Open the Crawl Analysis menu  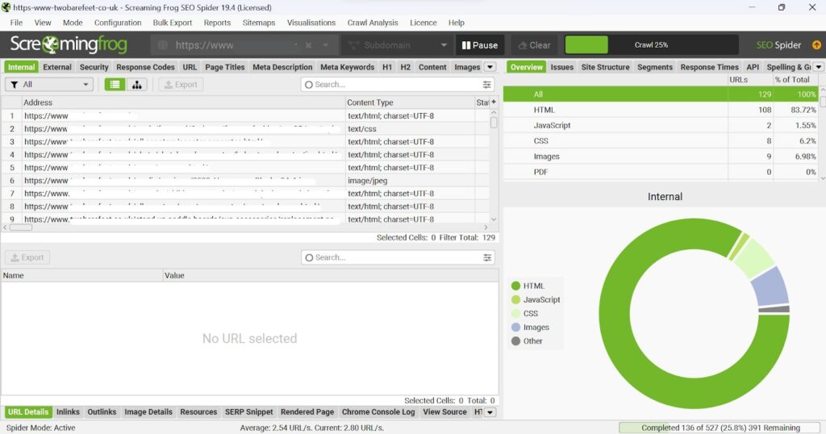pyautogui.click(x=373, y=23)
